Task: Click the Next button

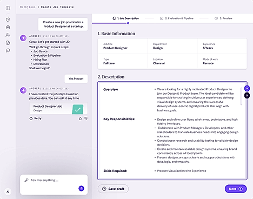Action: 236,189
